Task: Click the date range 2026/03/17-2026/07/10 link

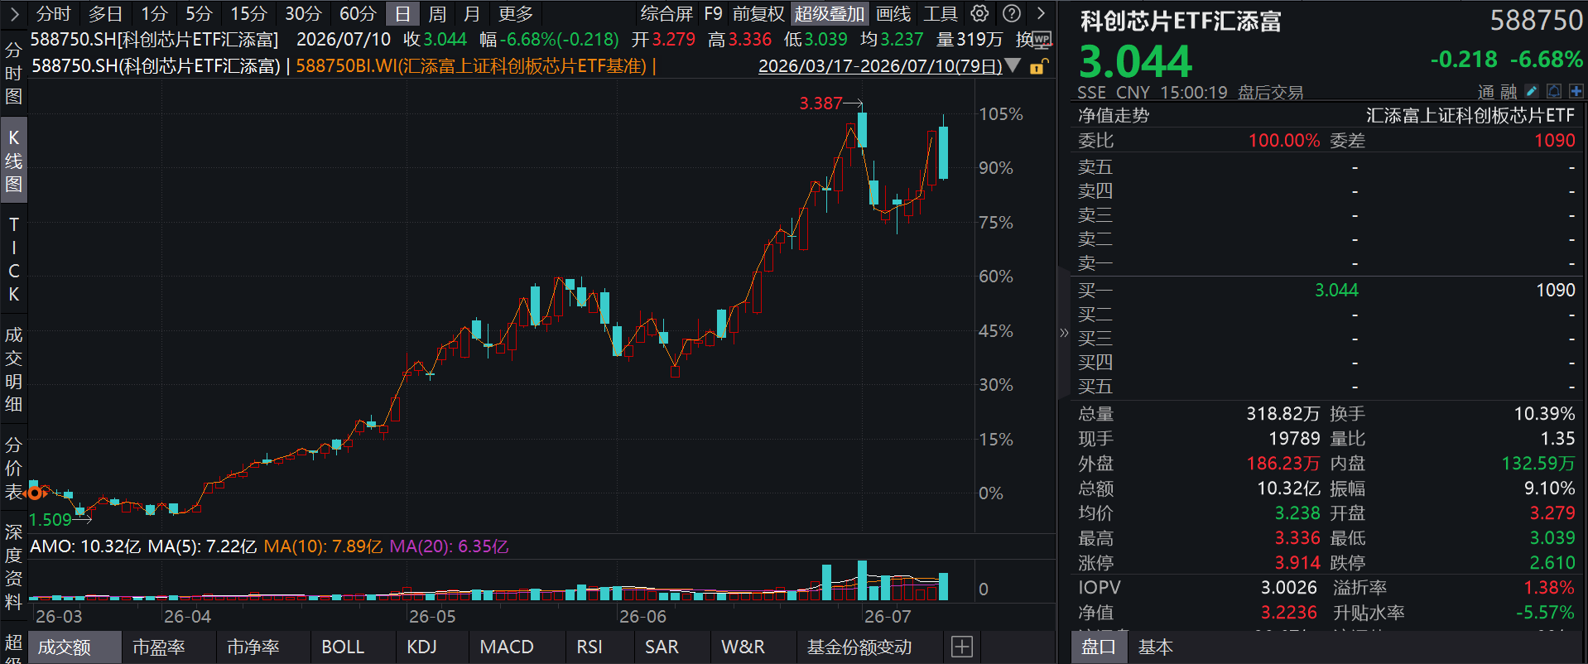Action: coord(880,66)
